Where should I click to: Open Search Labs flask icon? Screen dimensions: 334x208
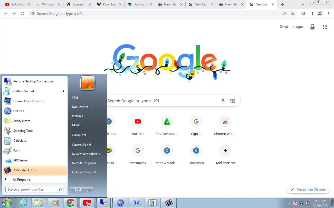pyautogui.click(x=313, y=27)
